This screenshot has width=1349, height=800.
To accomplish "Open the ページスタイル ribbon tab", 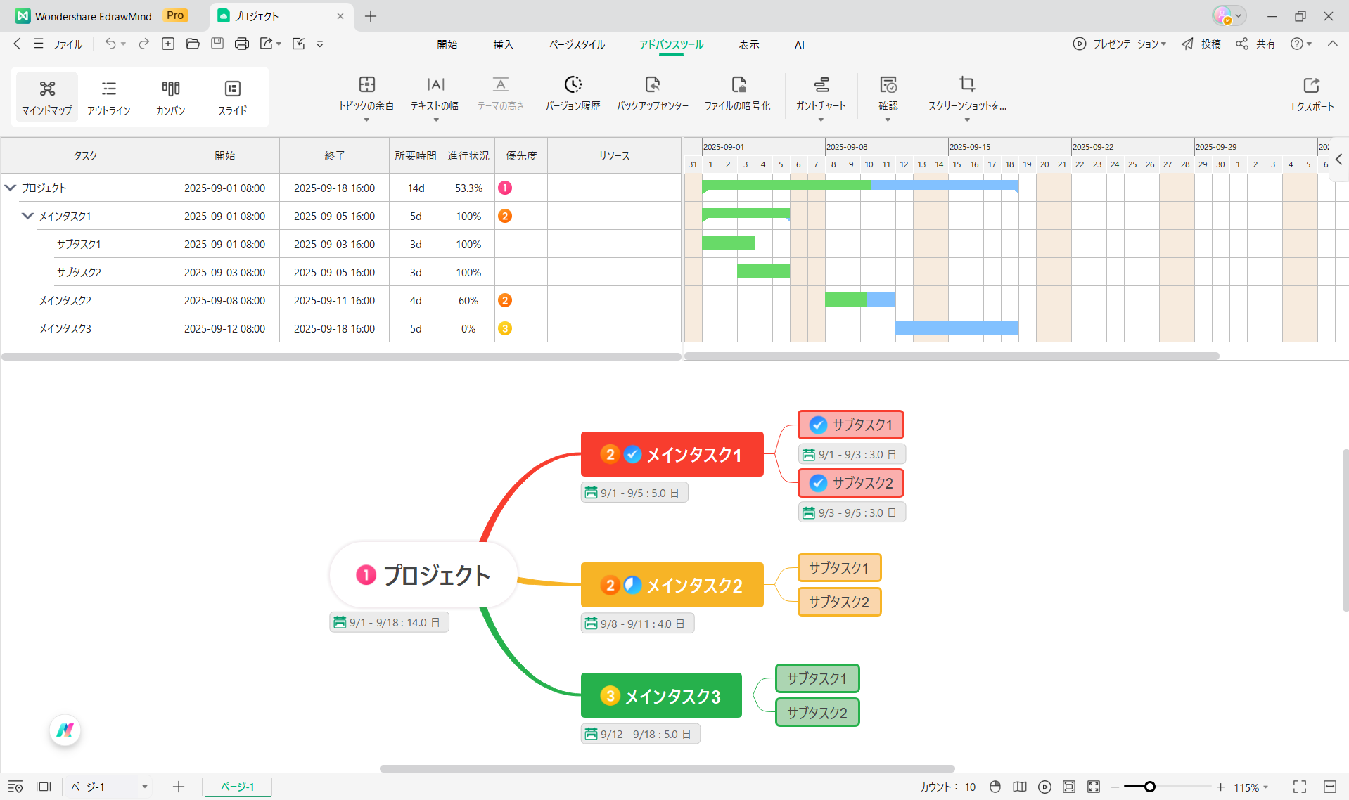I will point(577,44).
